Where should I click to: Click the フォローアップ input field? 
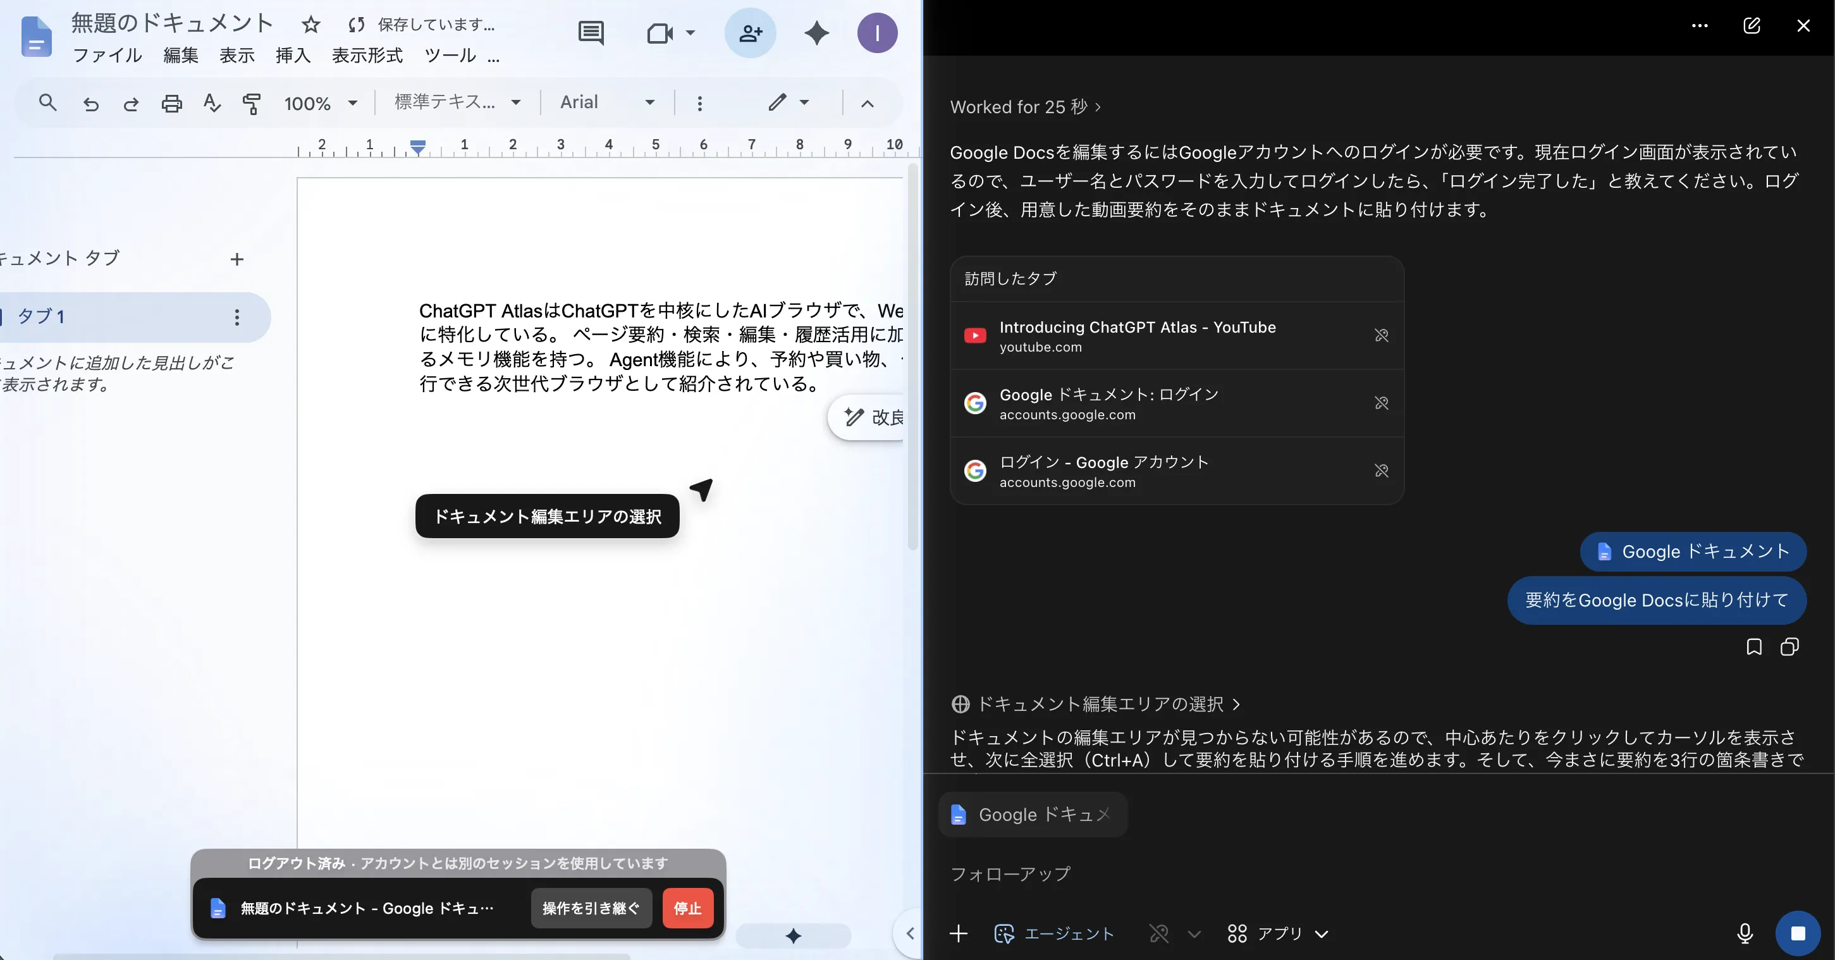1378,874
